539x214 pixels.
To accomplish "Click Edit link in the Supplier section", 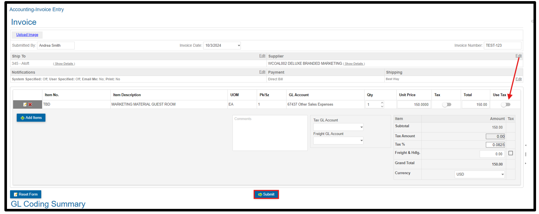I will tap(518, 56).
